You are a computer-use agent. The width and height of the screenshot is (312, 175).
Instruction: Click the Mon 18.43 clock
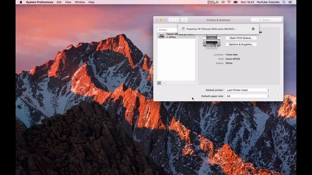(x=247, y=2)
